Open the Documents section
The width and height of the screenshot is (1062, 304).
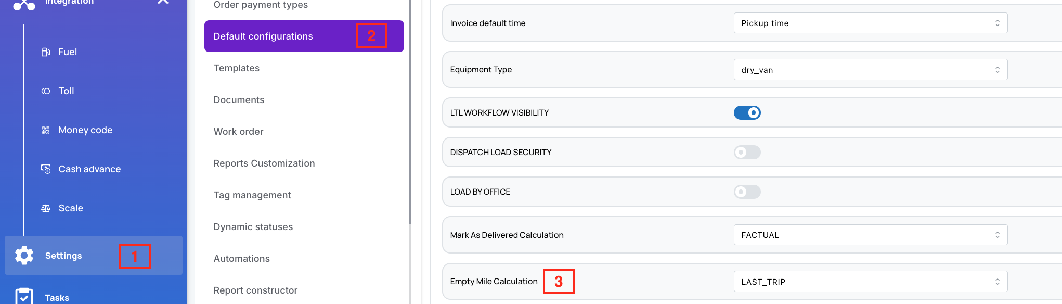tap(239, 99)
